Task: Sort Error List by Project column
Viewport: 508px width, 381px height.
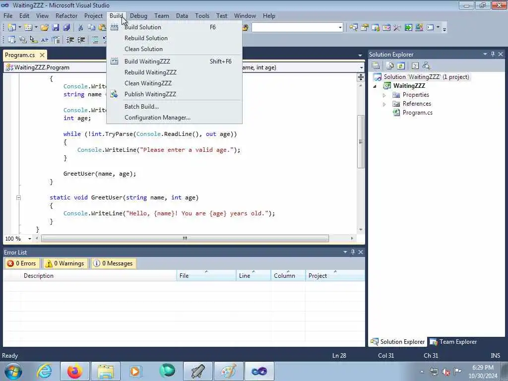Action: 335,276
